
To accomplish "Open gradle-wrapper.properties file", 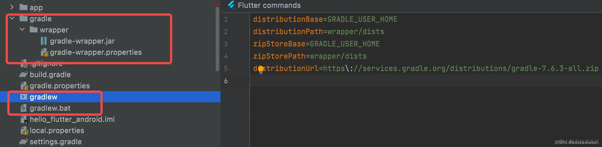I will pos(96,52).
